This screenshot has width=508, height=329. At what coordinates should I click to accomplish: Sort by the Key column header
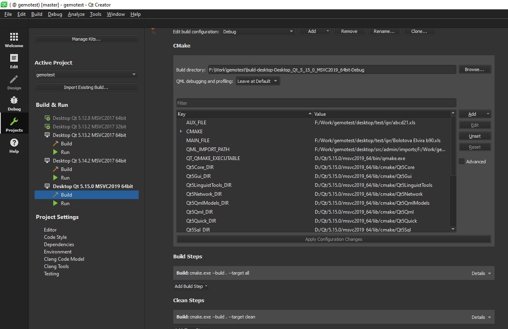click(244, 114)
